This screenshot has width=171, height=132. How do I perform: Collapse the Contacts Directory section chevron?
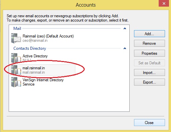tap(125, 48)
